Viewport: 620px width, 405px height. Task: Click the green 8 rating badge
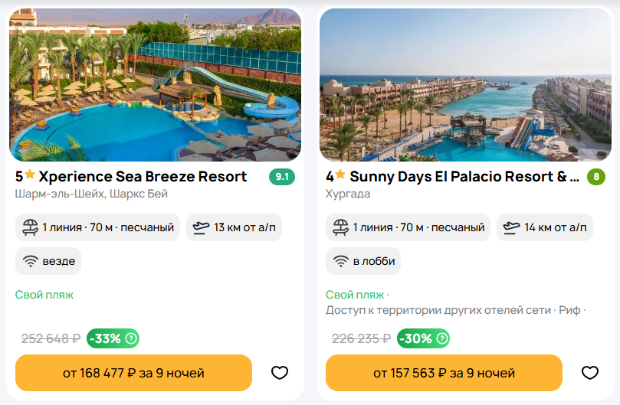[595, 177]
